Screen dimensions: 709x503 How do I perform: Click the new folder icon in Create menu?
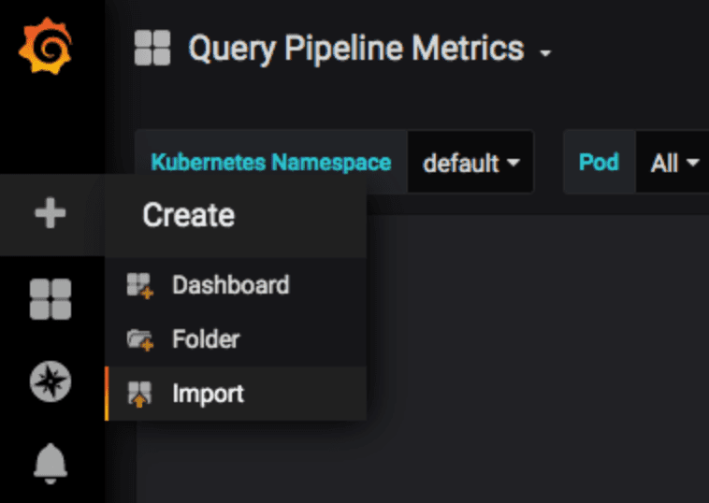tap(139, 339)
